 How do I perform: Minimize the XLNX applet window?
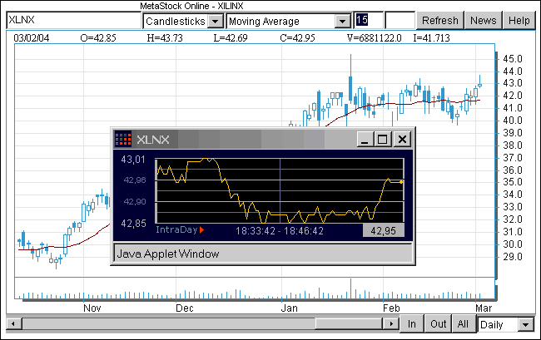[365, 139]
